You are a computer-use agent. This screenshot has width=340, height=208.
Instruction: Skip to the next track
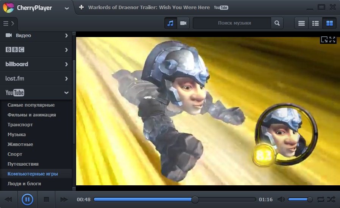click(64, 200)
